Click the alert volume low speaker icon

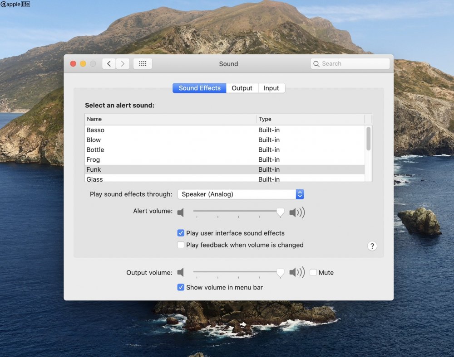(x=181, y=212)
